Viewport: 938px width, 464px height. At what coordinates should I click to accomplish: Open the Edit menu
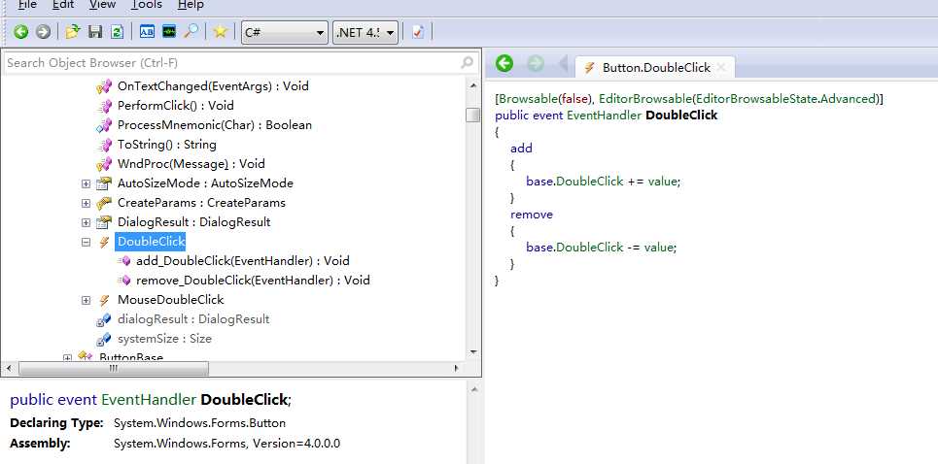click(x=63, y=5)
